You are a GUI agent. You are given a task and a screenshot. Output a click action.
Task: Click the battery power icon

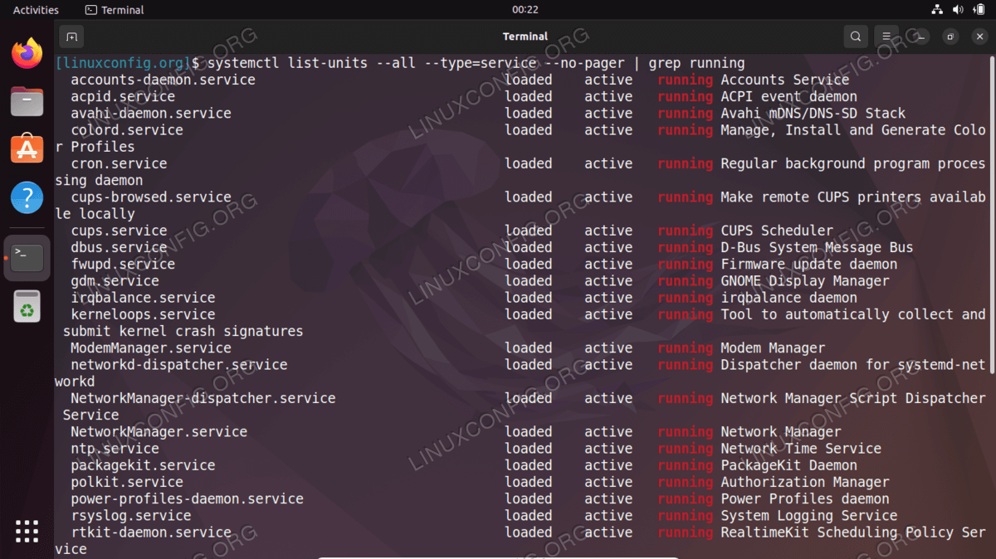[x=979, y=10]
